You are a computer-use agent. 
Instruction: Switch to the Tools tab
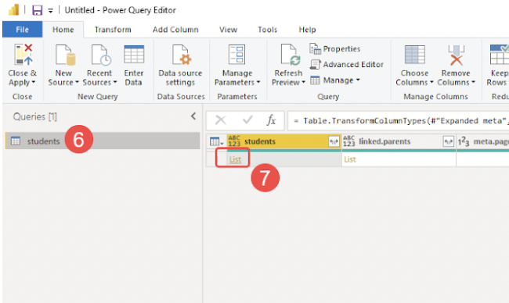coord(268,30)
